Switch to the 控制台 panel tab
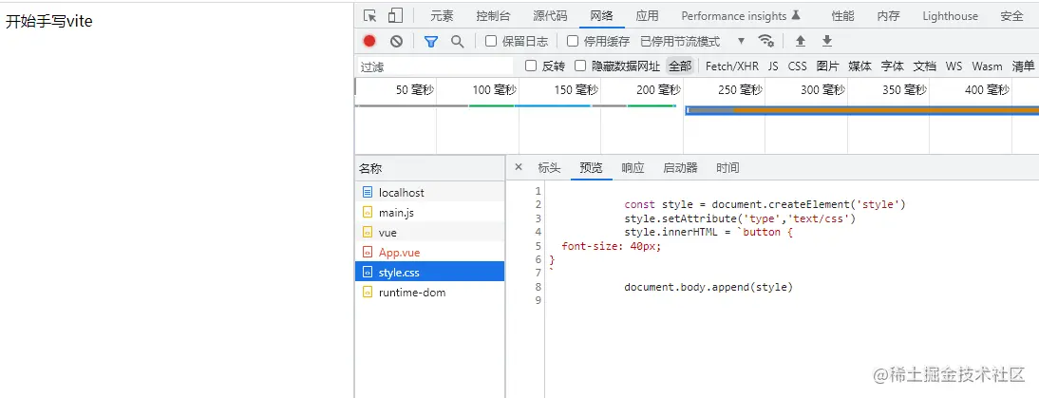1039x398 pixels. pos(493,16)
